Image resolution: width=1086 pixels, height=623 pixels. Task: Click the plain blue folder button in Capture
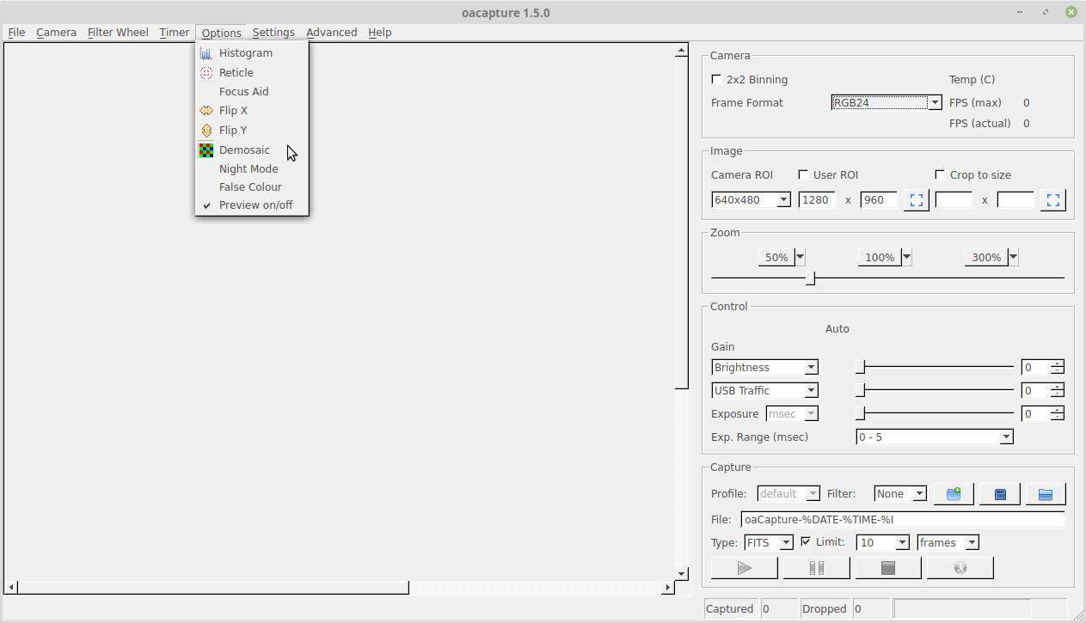coord(1046,494)
